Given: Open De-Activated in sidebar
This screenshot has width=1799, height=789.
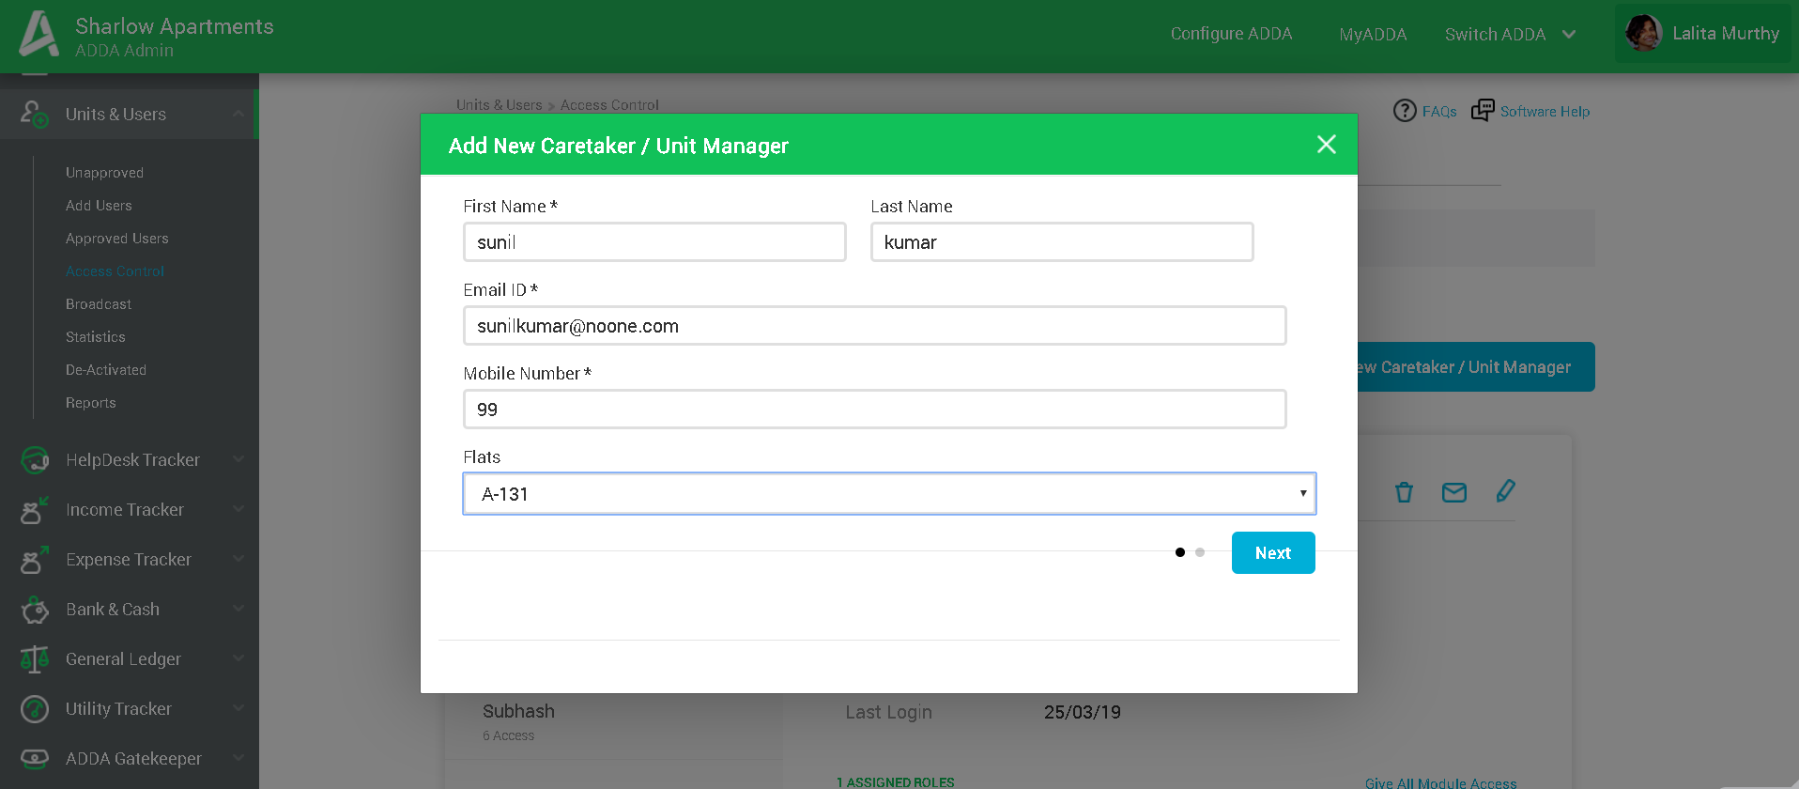Looking at the screenshot, I should 106,370.
